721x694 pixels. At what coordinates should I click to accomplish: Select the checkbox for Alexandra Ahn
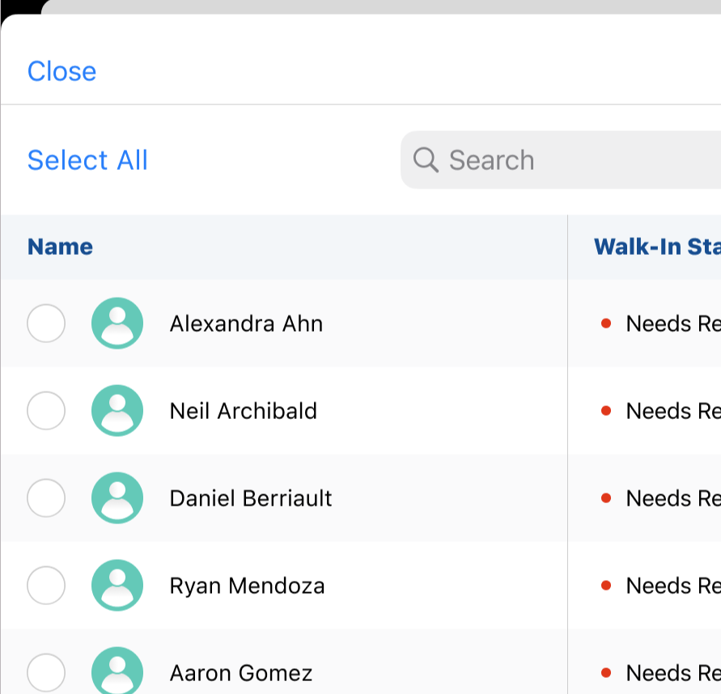[46, 324]
